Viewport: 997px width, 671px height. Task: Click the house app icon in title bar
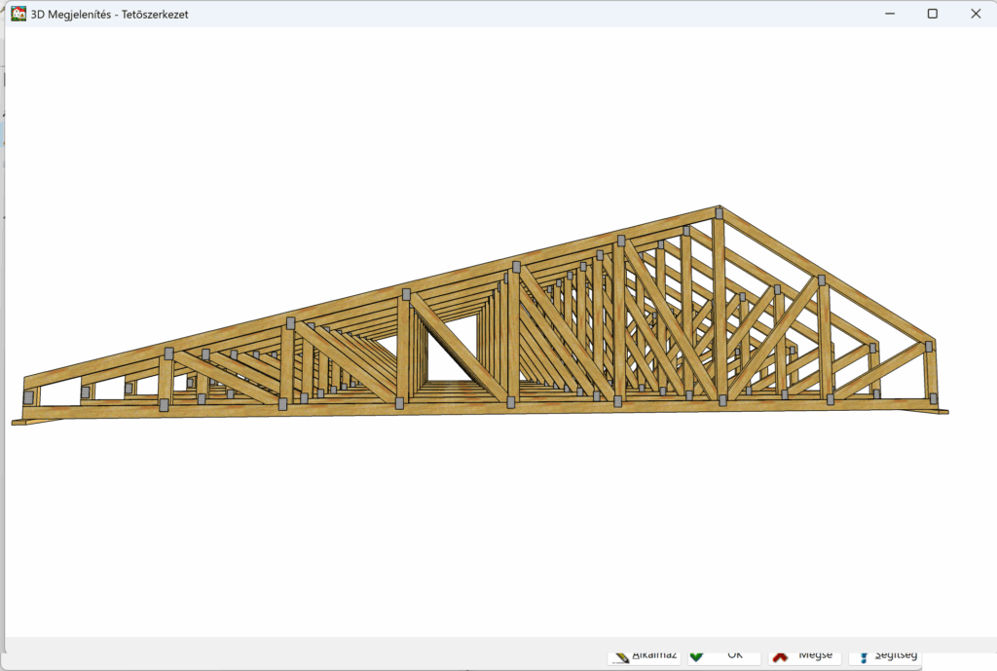(18, 15)
